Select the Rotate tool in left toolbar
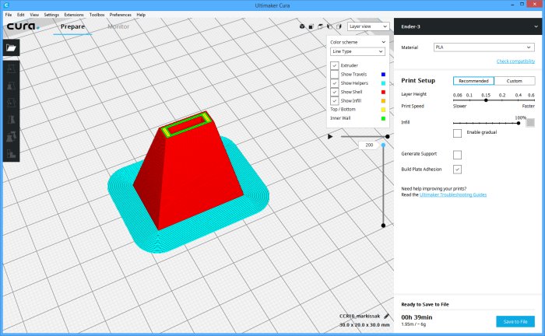The height and width of the screenshot is (336, 545). pos(11,103)
